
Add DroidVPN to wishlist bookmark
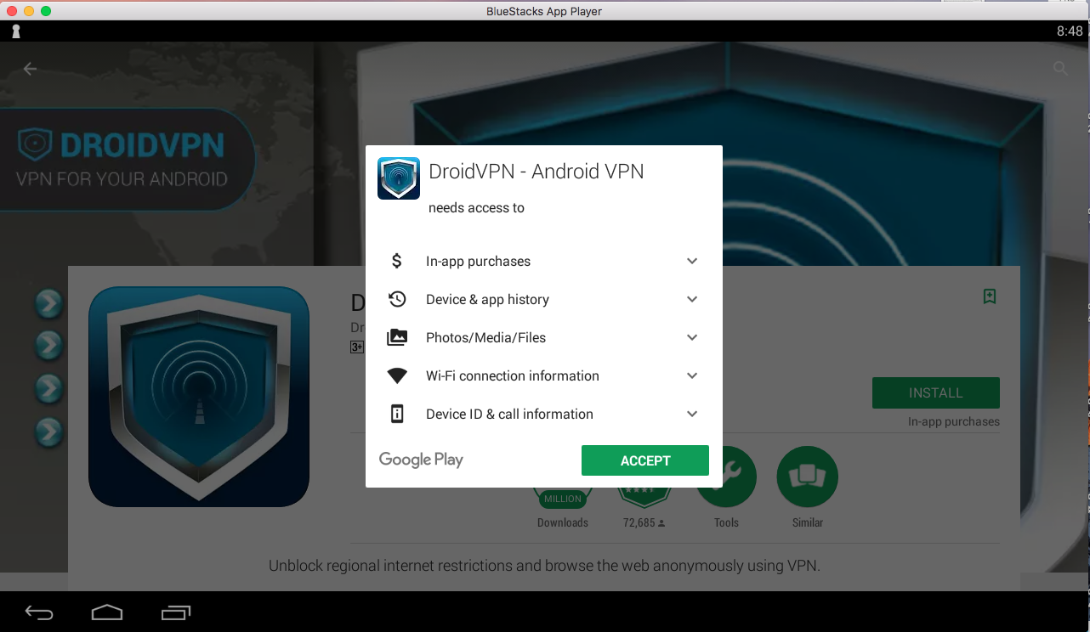pos(990,296)
